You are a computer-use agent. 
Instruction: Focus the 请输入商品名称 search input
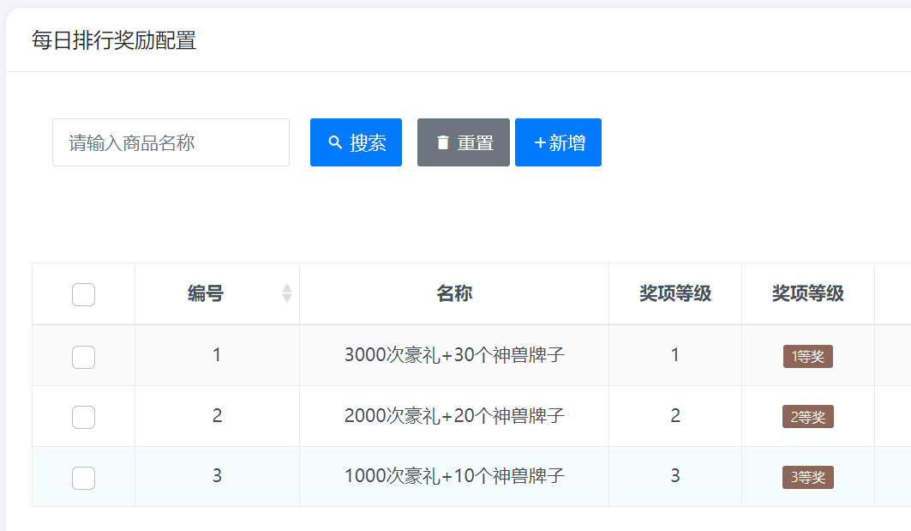click(x=171, y=142)
